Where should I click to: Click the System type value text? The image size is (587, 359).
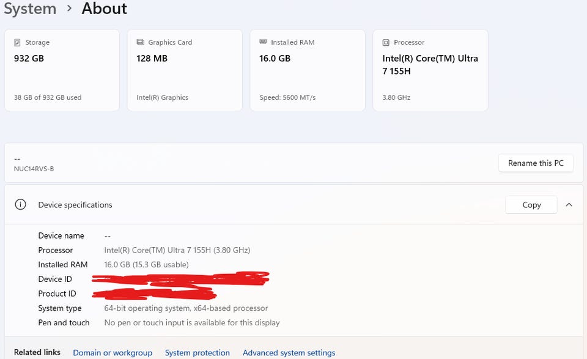[x=186, y=308]
